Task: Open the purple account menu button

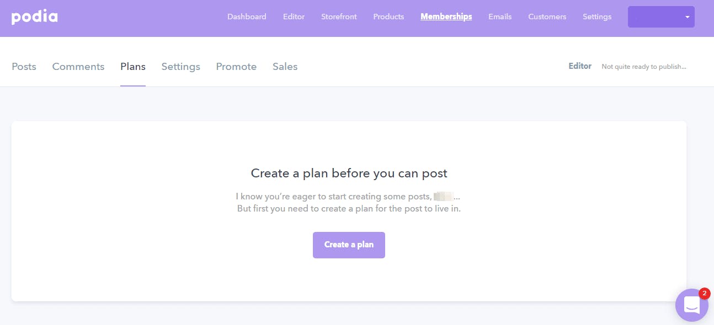Action: point(661,17)
